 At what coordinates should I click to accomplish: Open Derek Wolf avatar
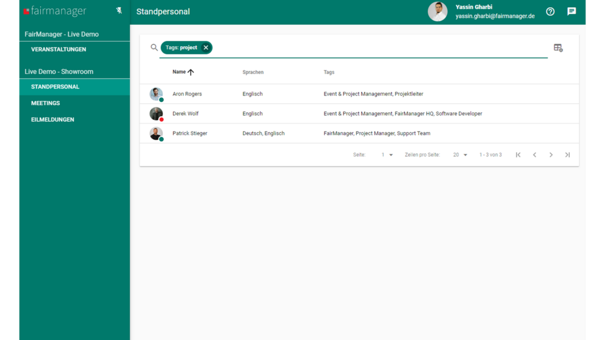[x=156, y=114]
